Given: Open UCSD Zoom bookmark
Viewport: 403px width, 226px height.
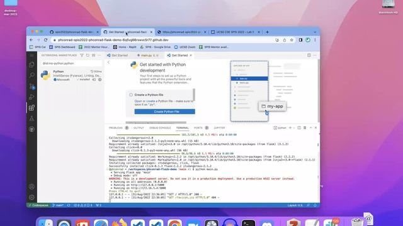Looking at the screenshot, I should (x=184, y=47).
